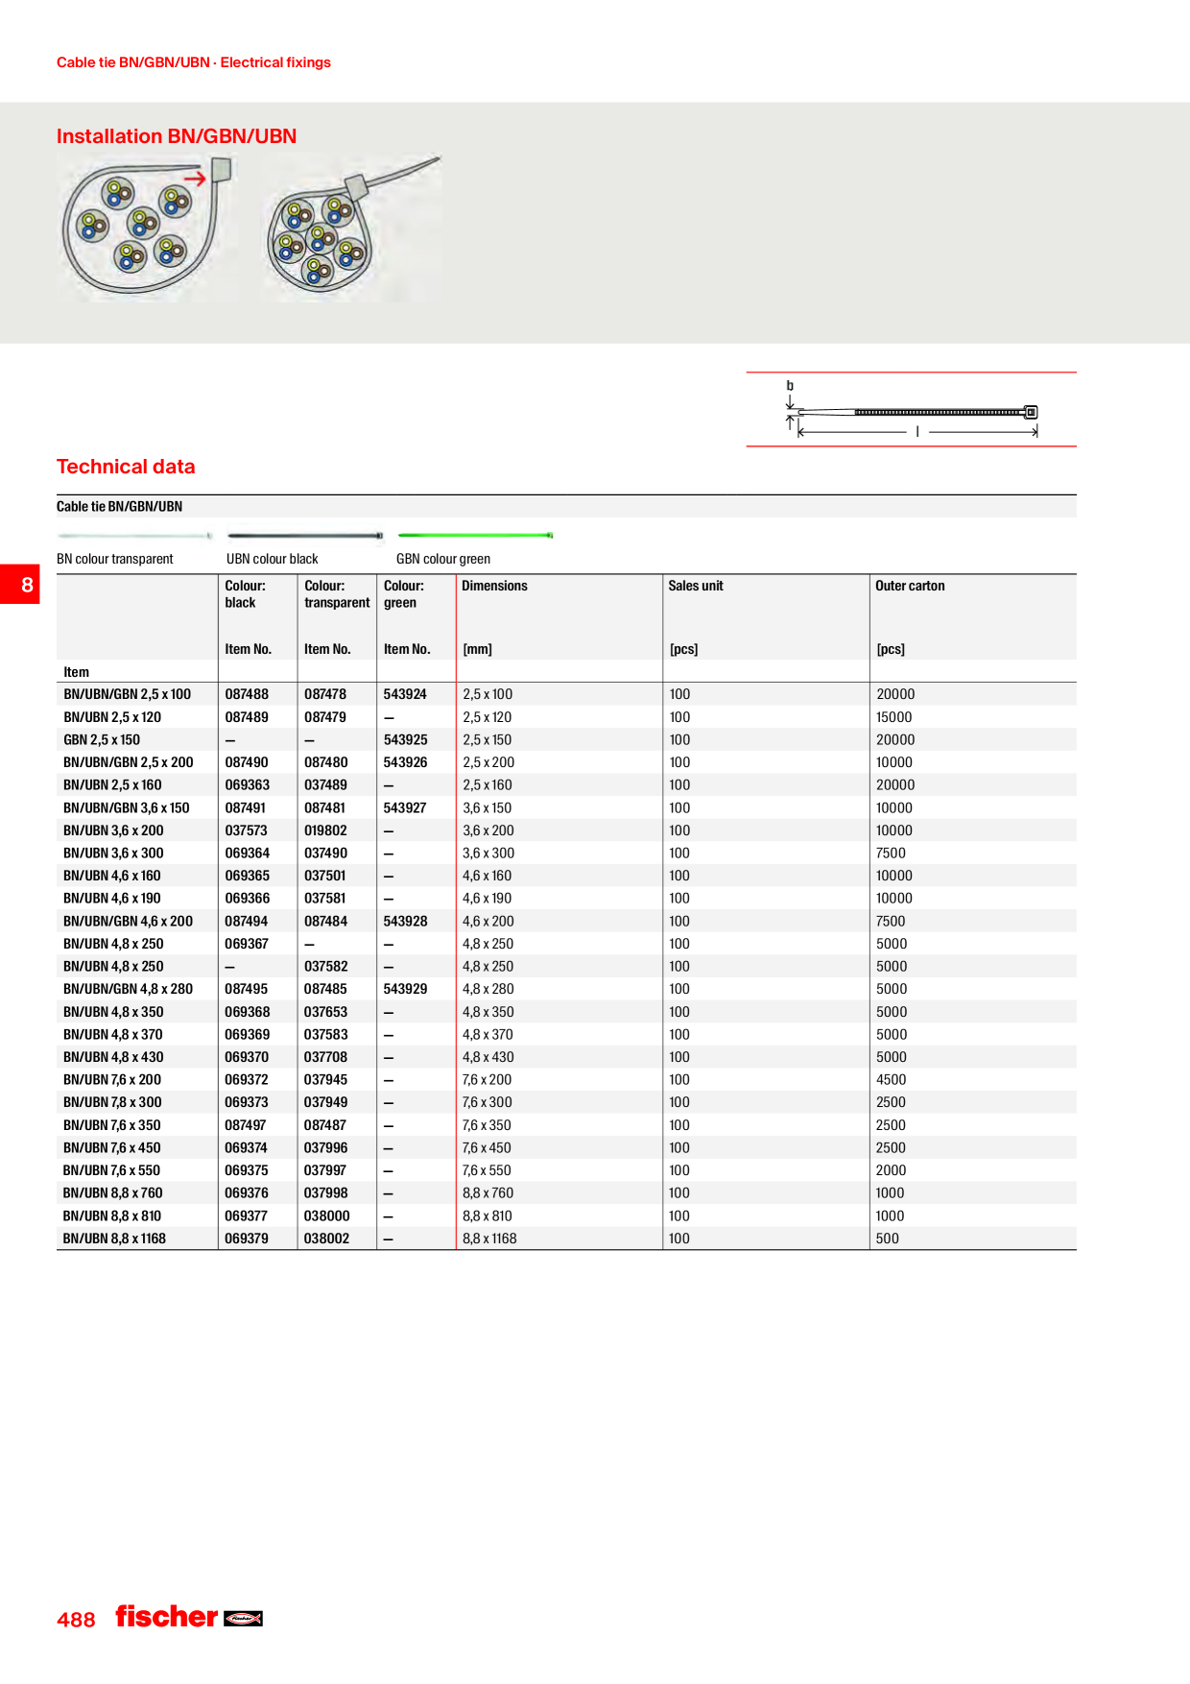Click the transparent BN cable tie sample
Image resolution: width=1190 pixels, height=1684 pixels.
coord(135,535)
